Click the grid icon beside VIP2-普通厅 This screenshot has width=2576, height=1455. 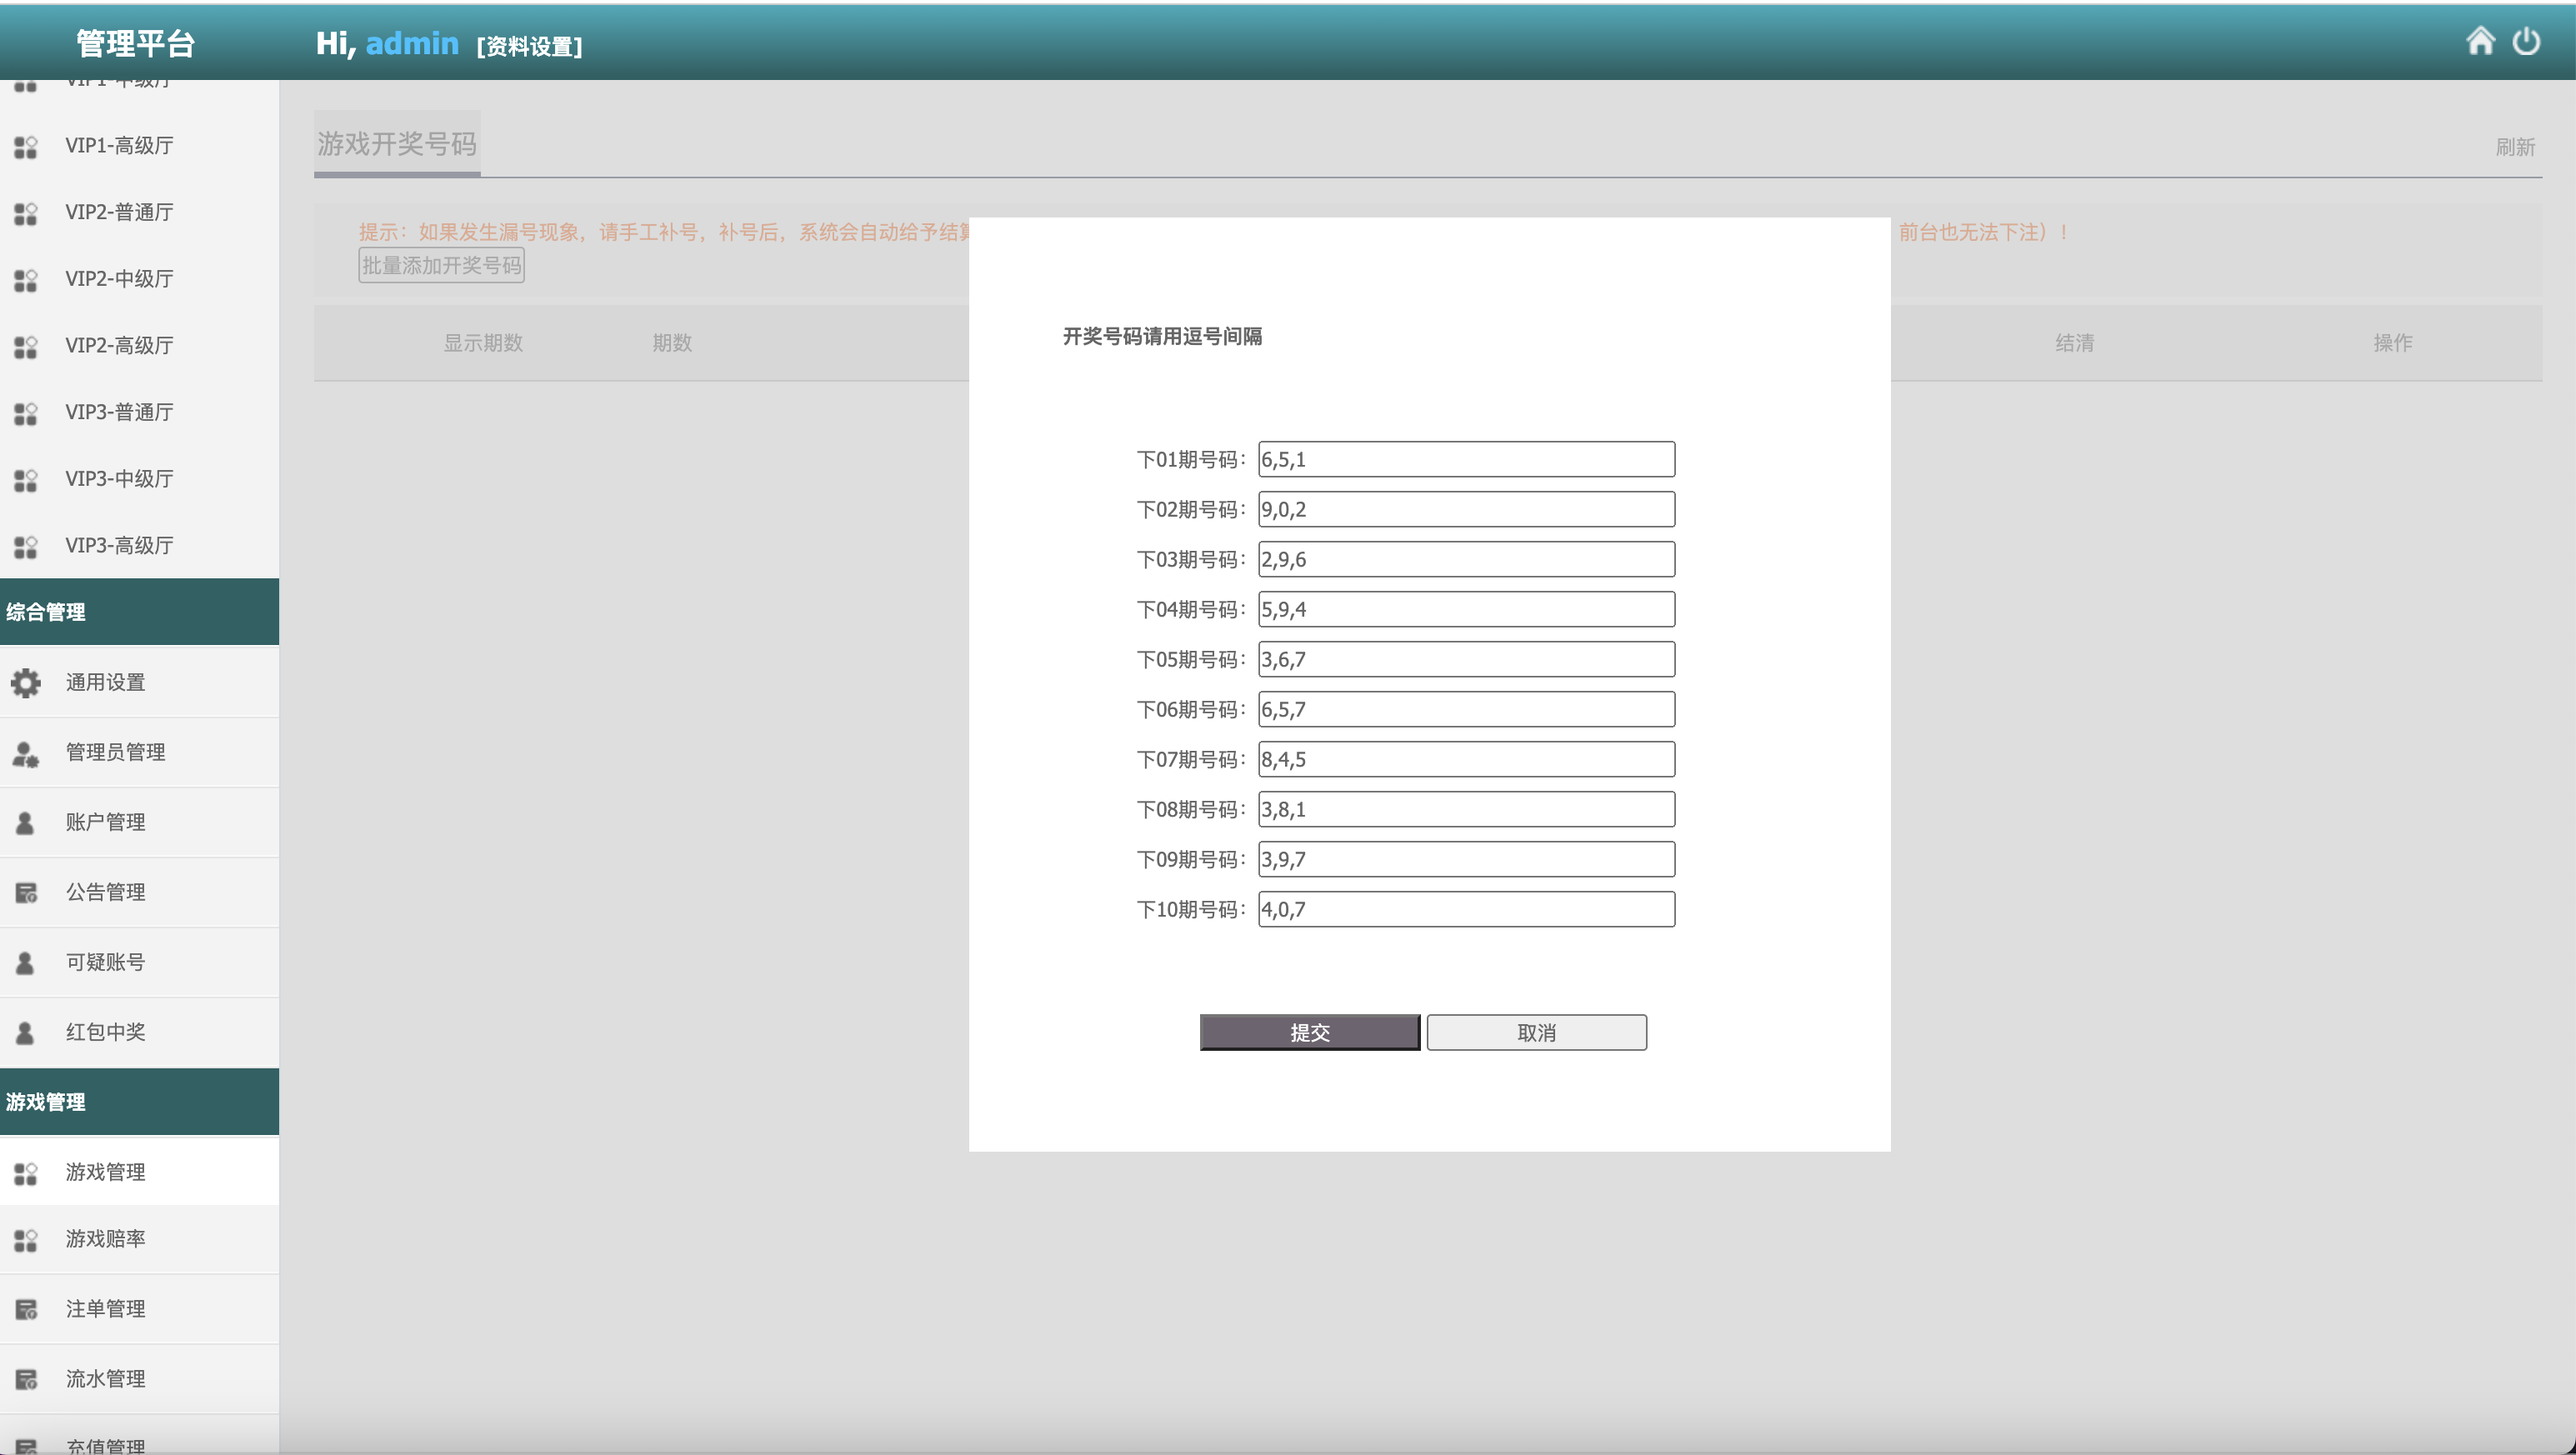[26, 213]
